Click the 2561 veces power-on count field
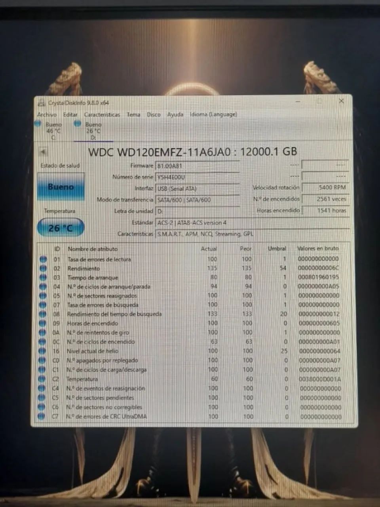The width and height of the screenshot is (380, 507). point(325,199)
